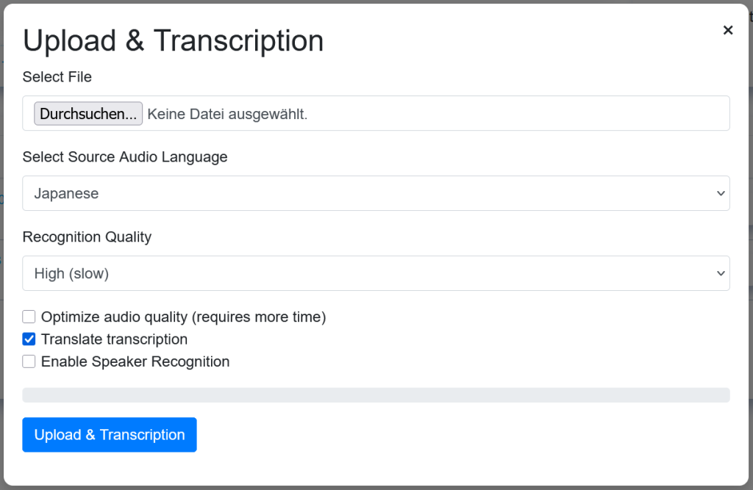Click the Durchsuchen file browse button
The image size is (753, 490).
click(x=88, y=113)
